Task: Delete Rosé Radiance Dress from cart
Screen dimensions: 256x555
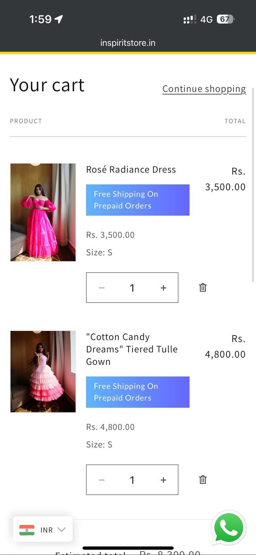Action: coord(203,288)
